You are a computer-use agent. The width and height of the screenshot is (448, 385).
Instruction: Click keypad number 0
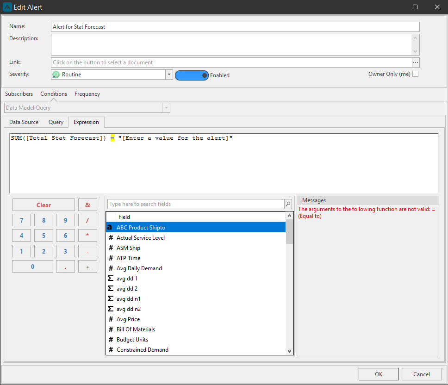coord(32,267)
